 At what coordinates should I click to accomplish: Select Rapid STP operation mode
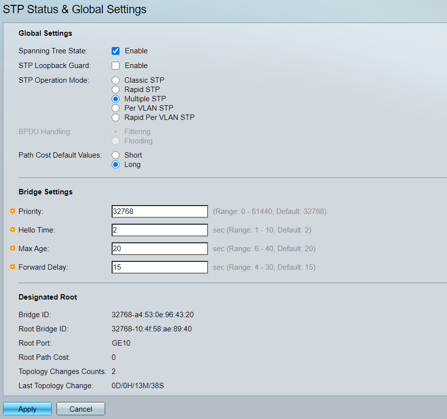coord(116,90)
